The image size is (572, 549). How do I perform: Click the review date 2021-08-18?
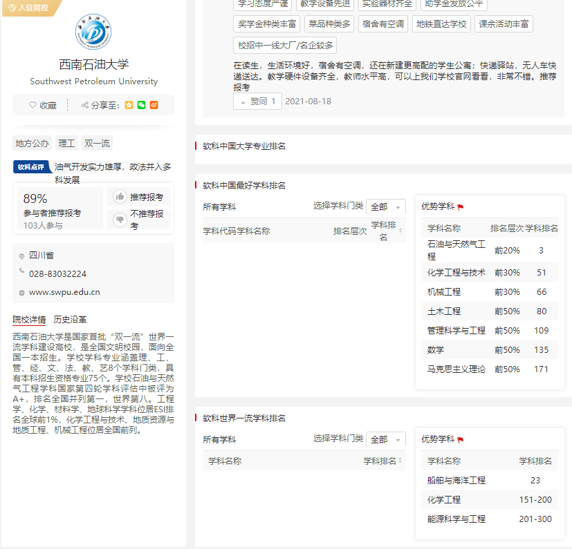tap(308, 102)
